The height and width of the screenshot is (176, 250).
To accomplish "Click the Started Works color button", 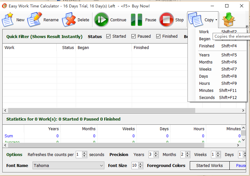I will click(x=209, y=165).
